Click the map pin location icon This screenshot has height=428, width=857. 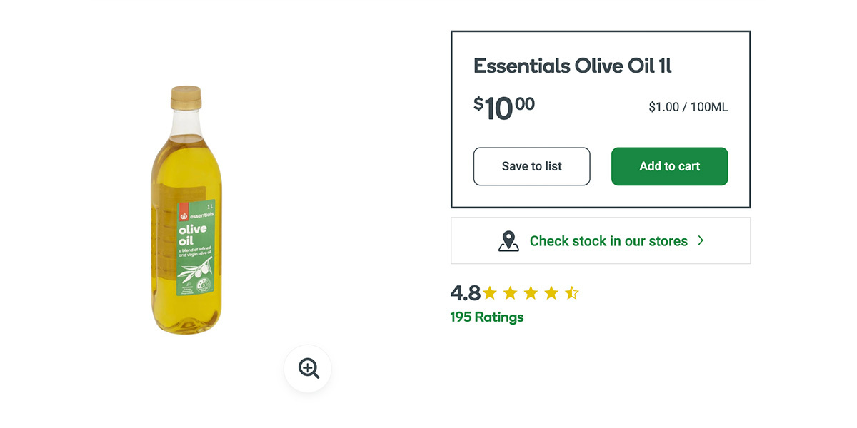pos(508,241)
